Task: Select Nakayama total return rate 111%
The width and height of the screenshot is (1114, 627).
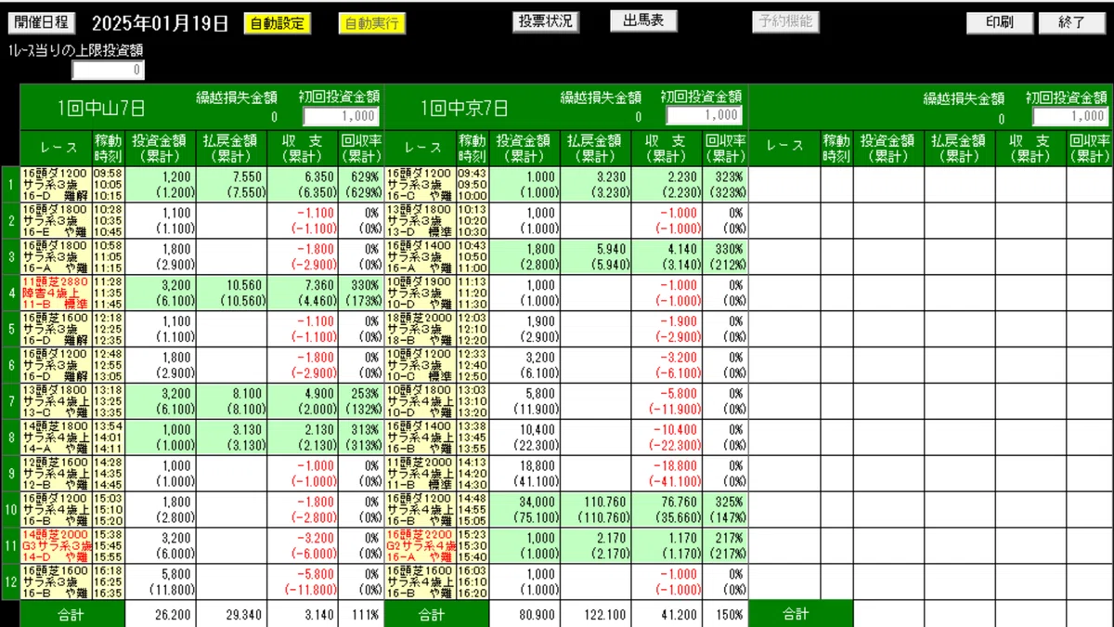Action: (360, 614)
